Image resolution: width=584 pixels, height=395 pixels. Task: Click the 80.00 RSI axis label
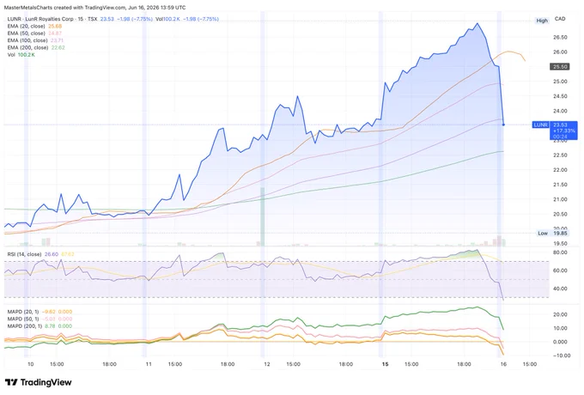[560, 252]
